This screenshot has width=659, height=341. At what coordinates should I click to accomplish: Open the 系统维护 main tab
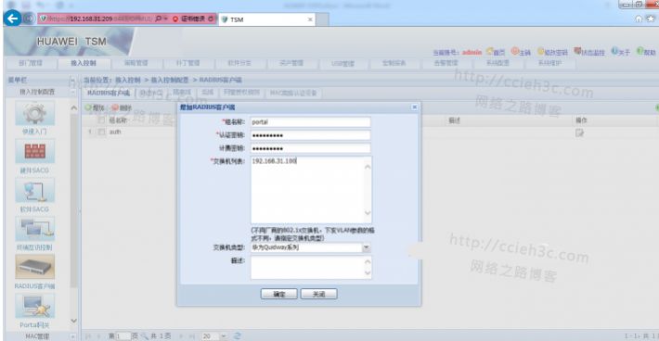549,63
